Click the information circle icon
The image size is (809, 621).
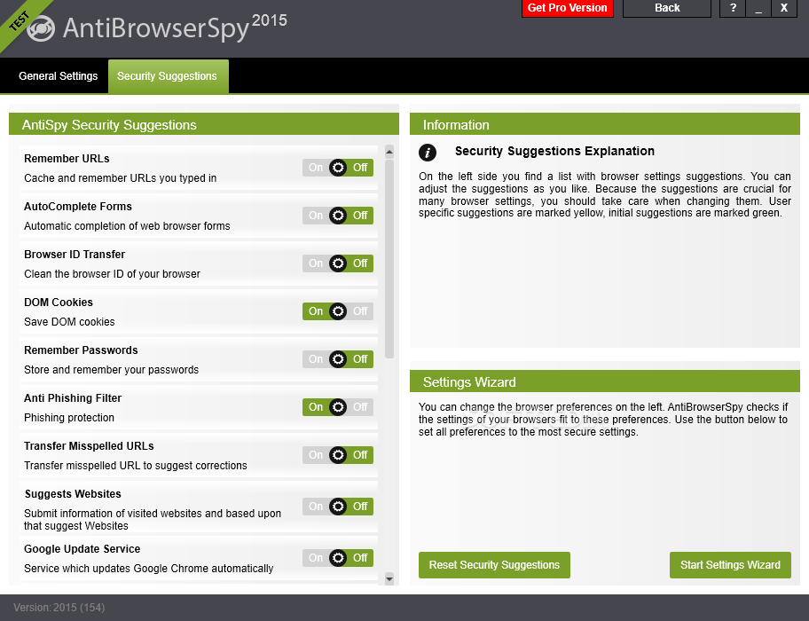click(428, 153)
